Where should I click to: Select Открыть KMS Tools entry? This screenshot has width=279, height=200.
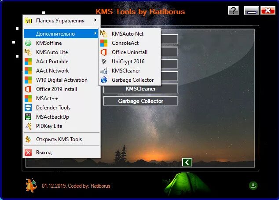point(62,139)
